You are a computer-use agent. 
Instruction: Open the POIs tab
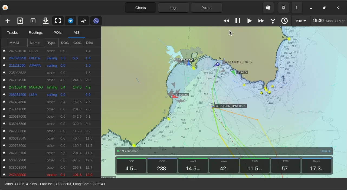click(x=58, y=32)
